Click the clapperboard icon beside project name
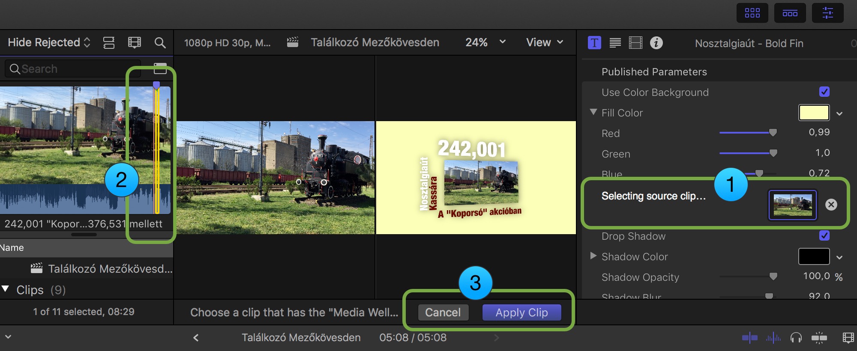The width and height of the screenshot is (857, 351). click(293, 42)
